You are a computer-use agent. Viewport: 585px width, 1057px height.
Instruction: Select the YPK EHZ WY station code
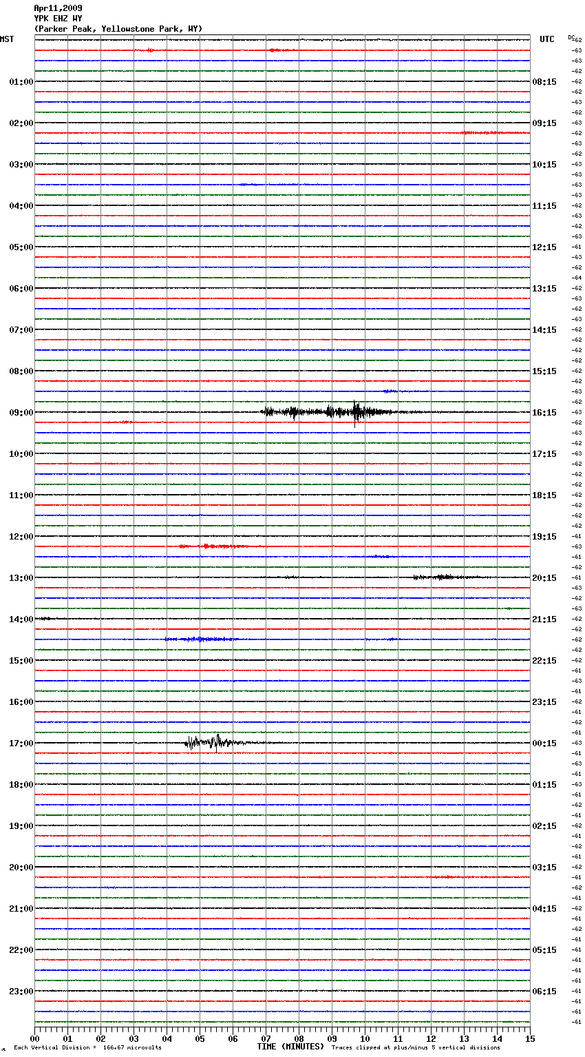point(58,19)
